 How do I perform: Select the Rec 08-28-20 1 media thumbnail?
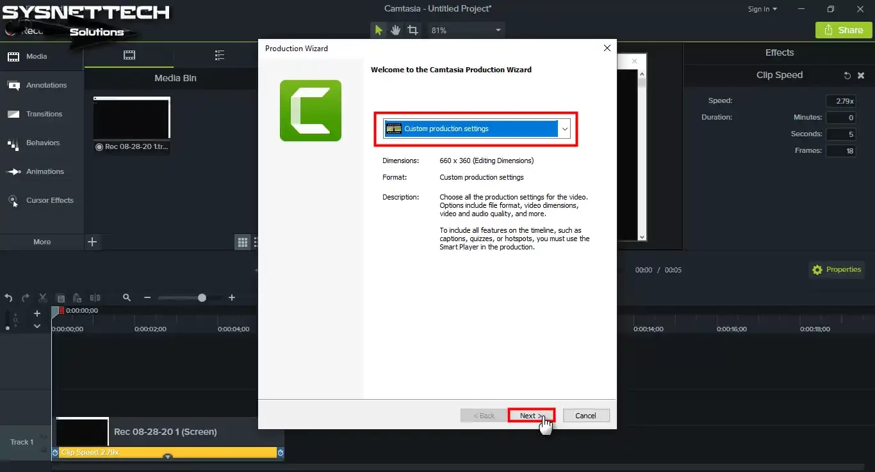click(132, 118)
